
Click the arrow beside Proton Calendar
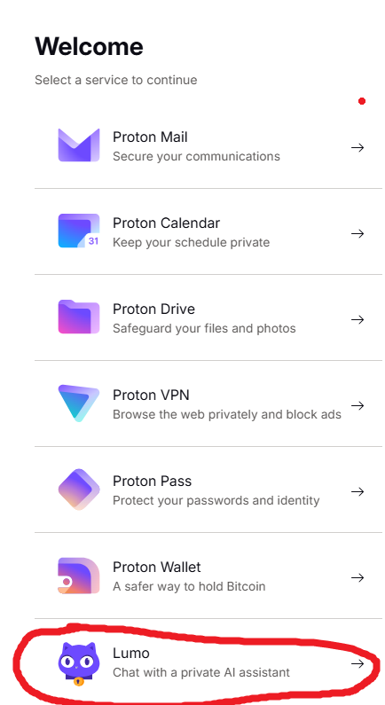point(357,233)
